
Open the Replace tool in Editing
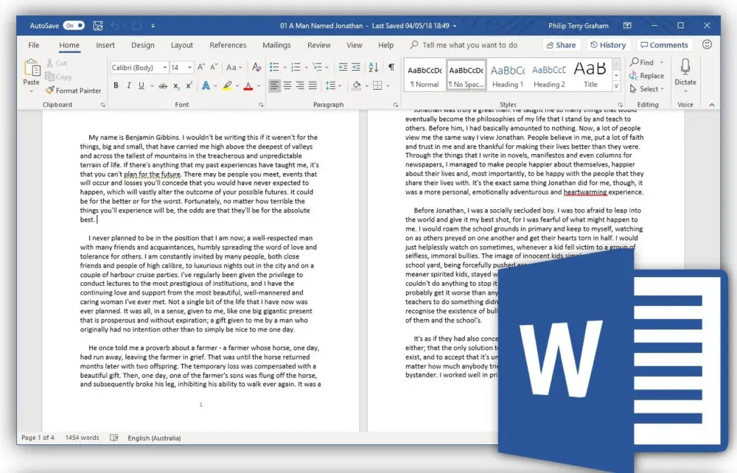[x=647, y=76]
